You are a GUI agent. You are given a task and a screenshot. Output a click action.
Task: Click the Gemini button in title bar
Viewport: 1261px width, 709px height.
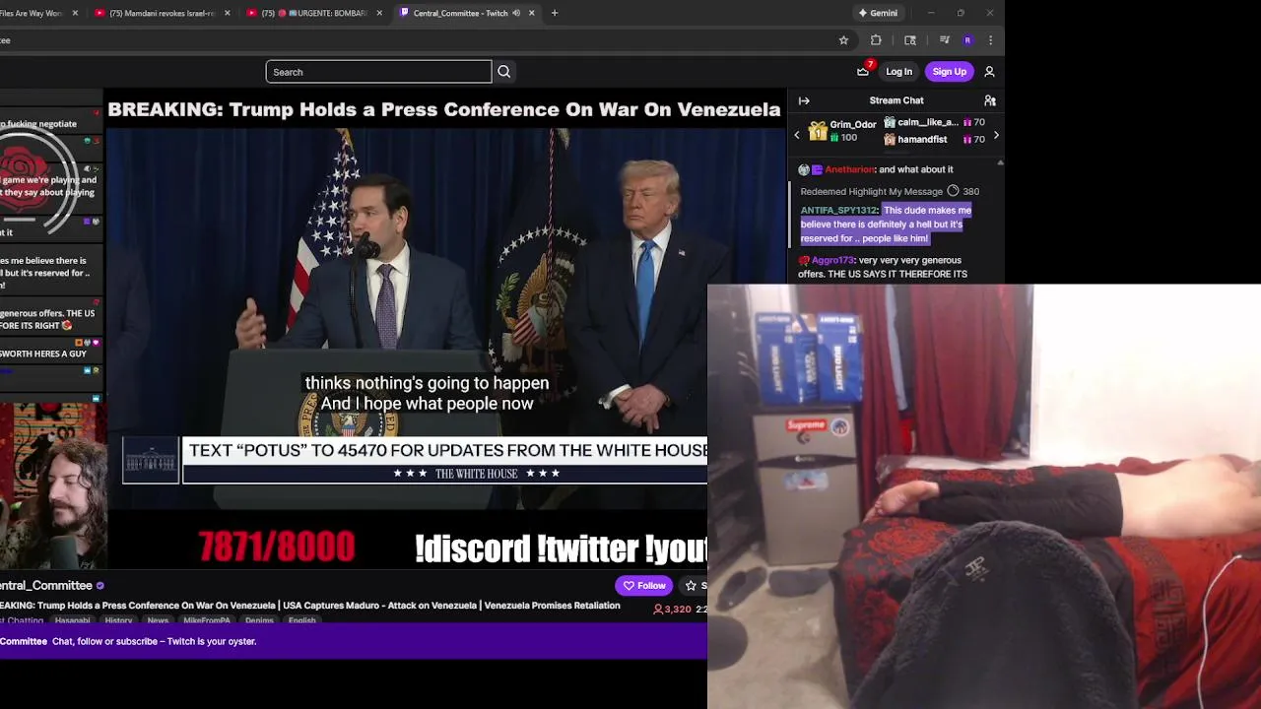pyautogui.click(x=878, y=13)
